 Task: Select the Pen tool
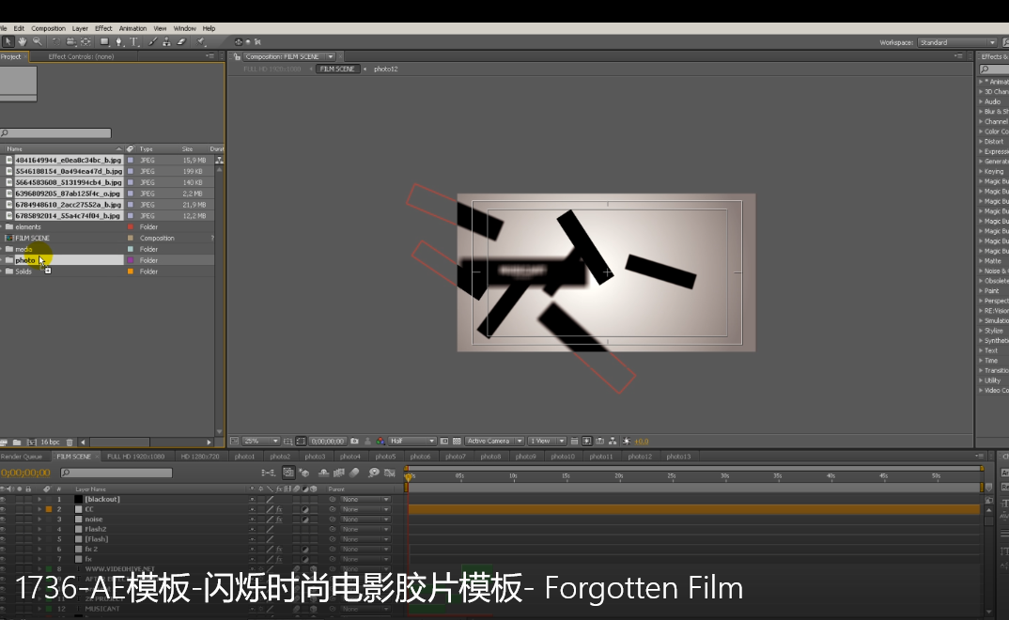click(x=119, y=42)
